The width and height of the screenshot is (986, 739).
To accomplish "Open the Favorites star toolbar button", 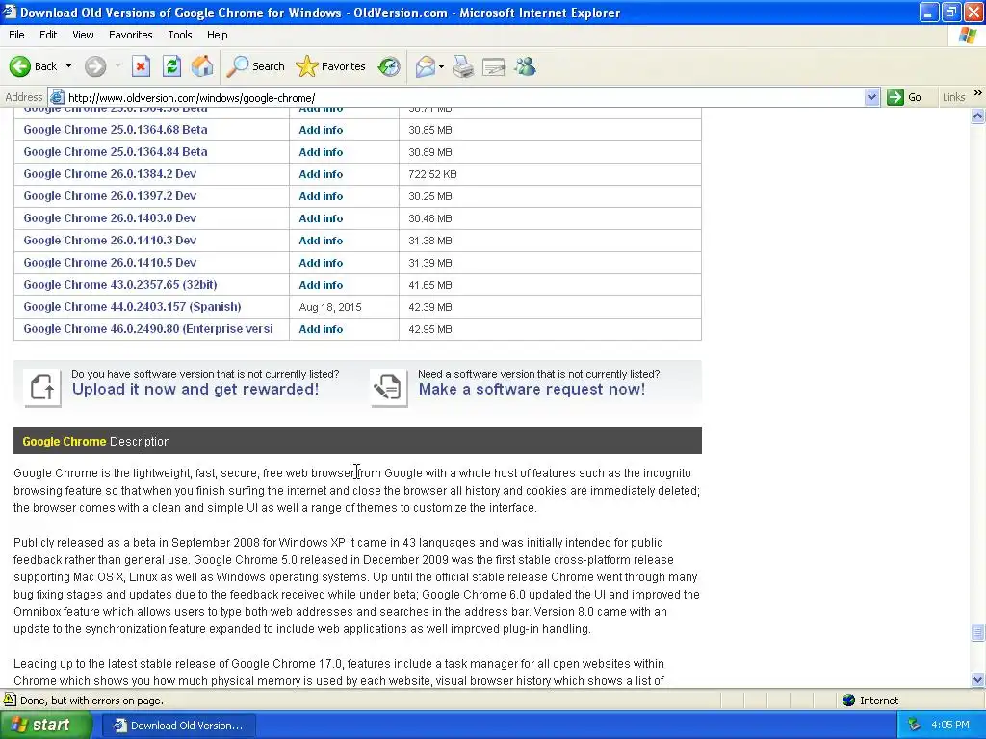I will coord(331,66).
